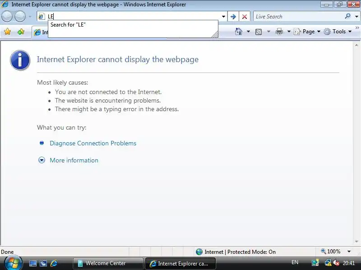Open the Tools menu
The height and width of the screenshot is (270, 361).
(338, 31)
